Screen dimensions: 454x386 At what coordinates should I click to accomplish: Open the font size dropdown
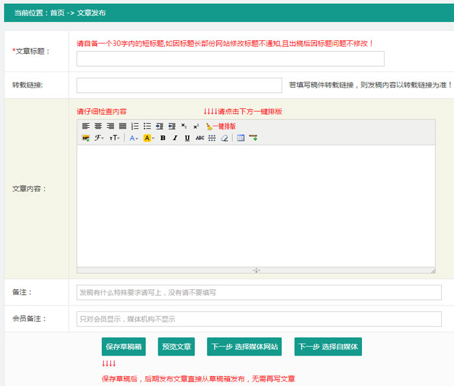click(x=114, y=138)
